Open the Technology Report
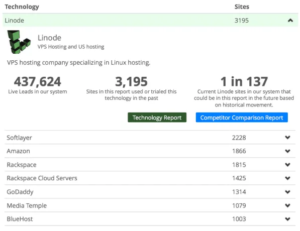300x231 pixels. coord(157,118)
